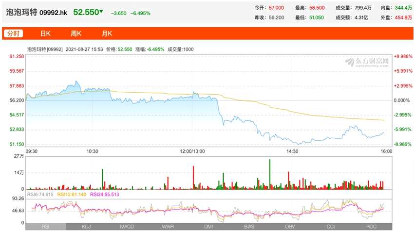Click the 10:30 time axis label
Image resolution: width=414 pixels, height=231 pixels.
92,151
